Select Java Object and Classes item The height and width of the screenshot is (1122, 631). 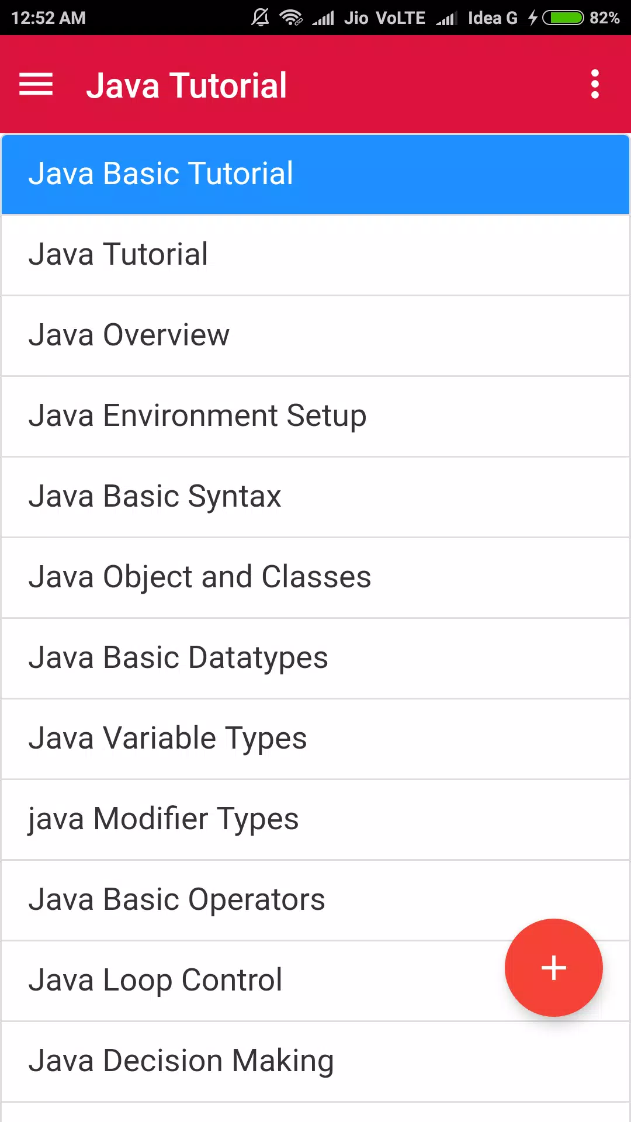pos(315,578)
